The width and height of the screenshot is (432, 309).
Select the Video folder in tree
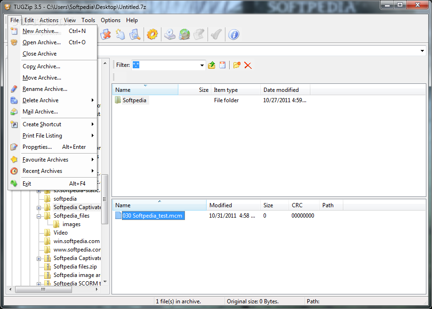click(61, 233)
